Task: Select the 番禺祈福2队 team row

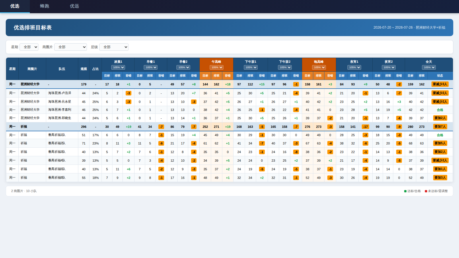Action: point(229,143)
